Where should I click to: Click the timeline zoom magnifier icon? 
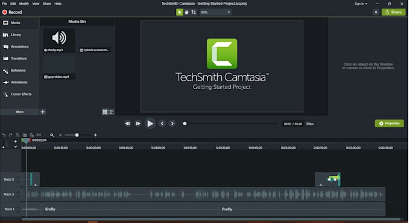[x=52, y=135]
